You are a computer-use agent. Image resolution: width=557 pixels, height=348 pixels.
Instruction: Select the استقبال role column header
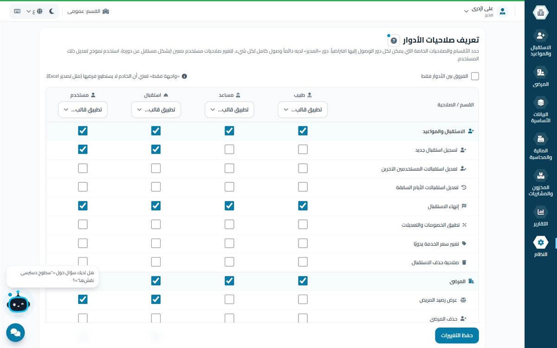(156, 95)
